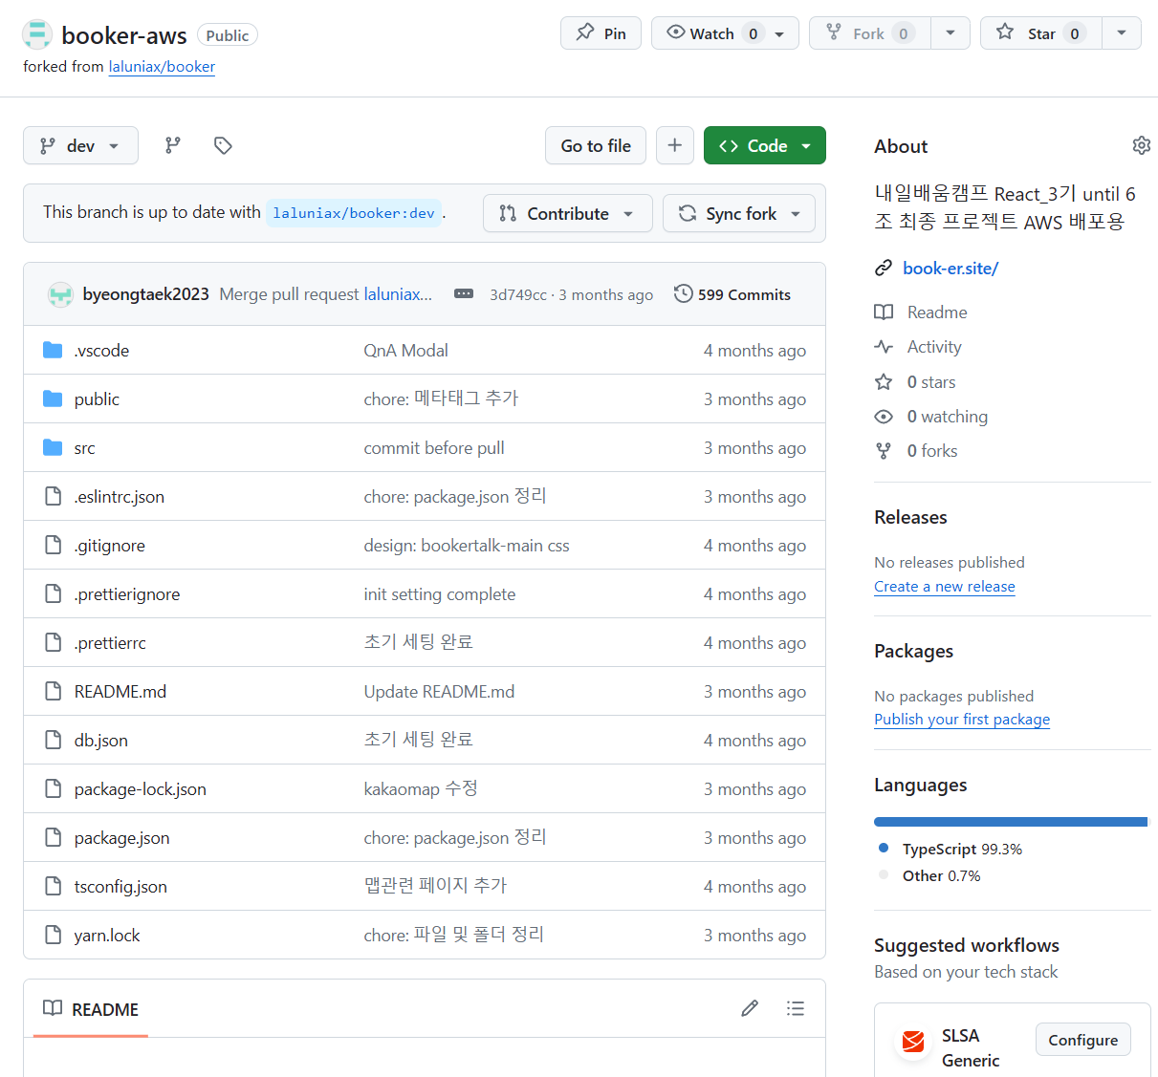
Task: Open About settings gear icon
Action: coord(1141,145)
